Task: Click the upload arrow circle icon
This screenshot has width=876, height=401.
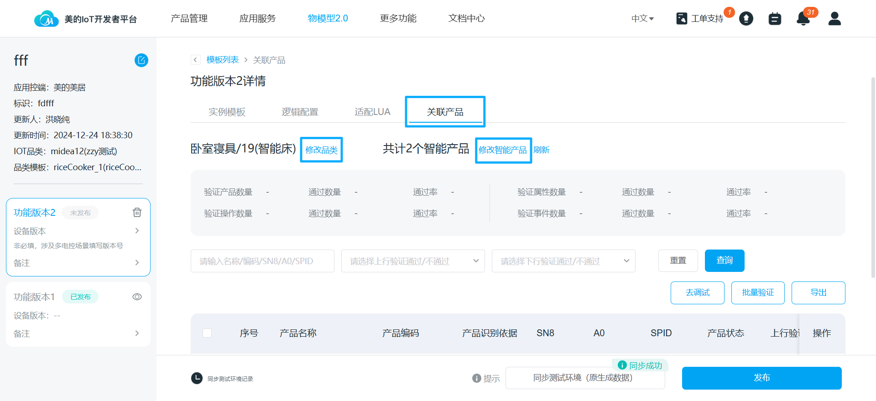Action: [x=746, y=19]
